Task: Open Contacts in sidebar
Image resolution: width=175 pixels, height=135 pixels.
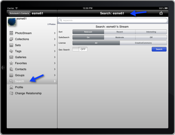Action: [32, 69]
